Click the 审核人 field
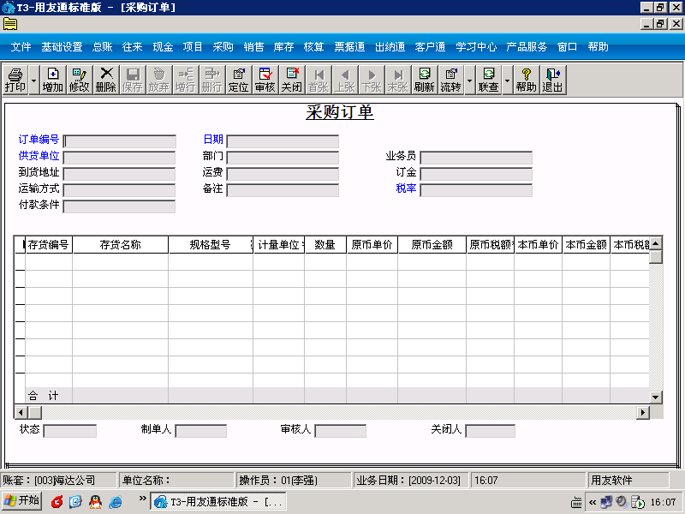Screen dimensions: 685x514 [x=340, y=431]
